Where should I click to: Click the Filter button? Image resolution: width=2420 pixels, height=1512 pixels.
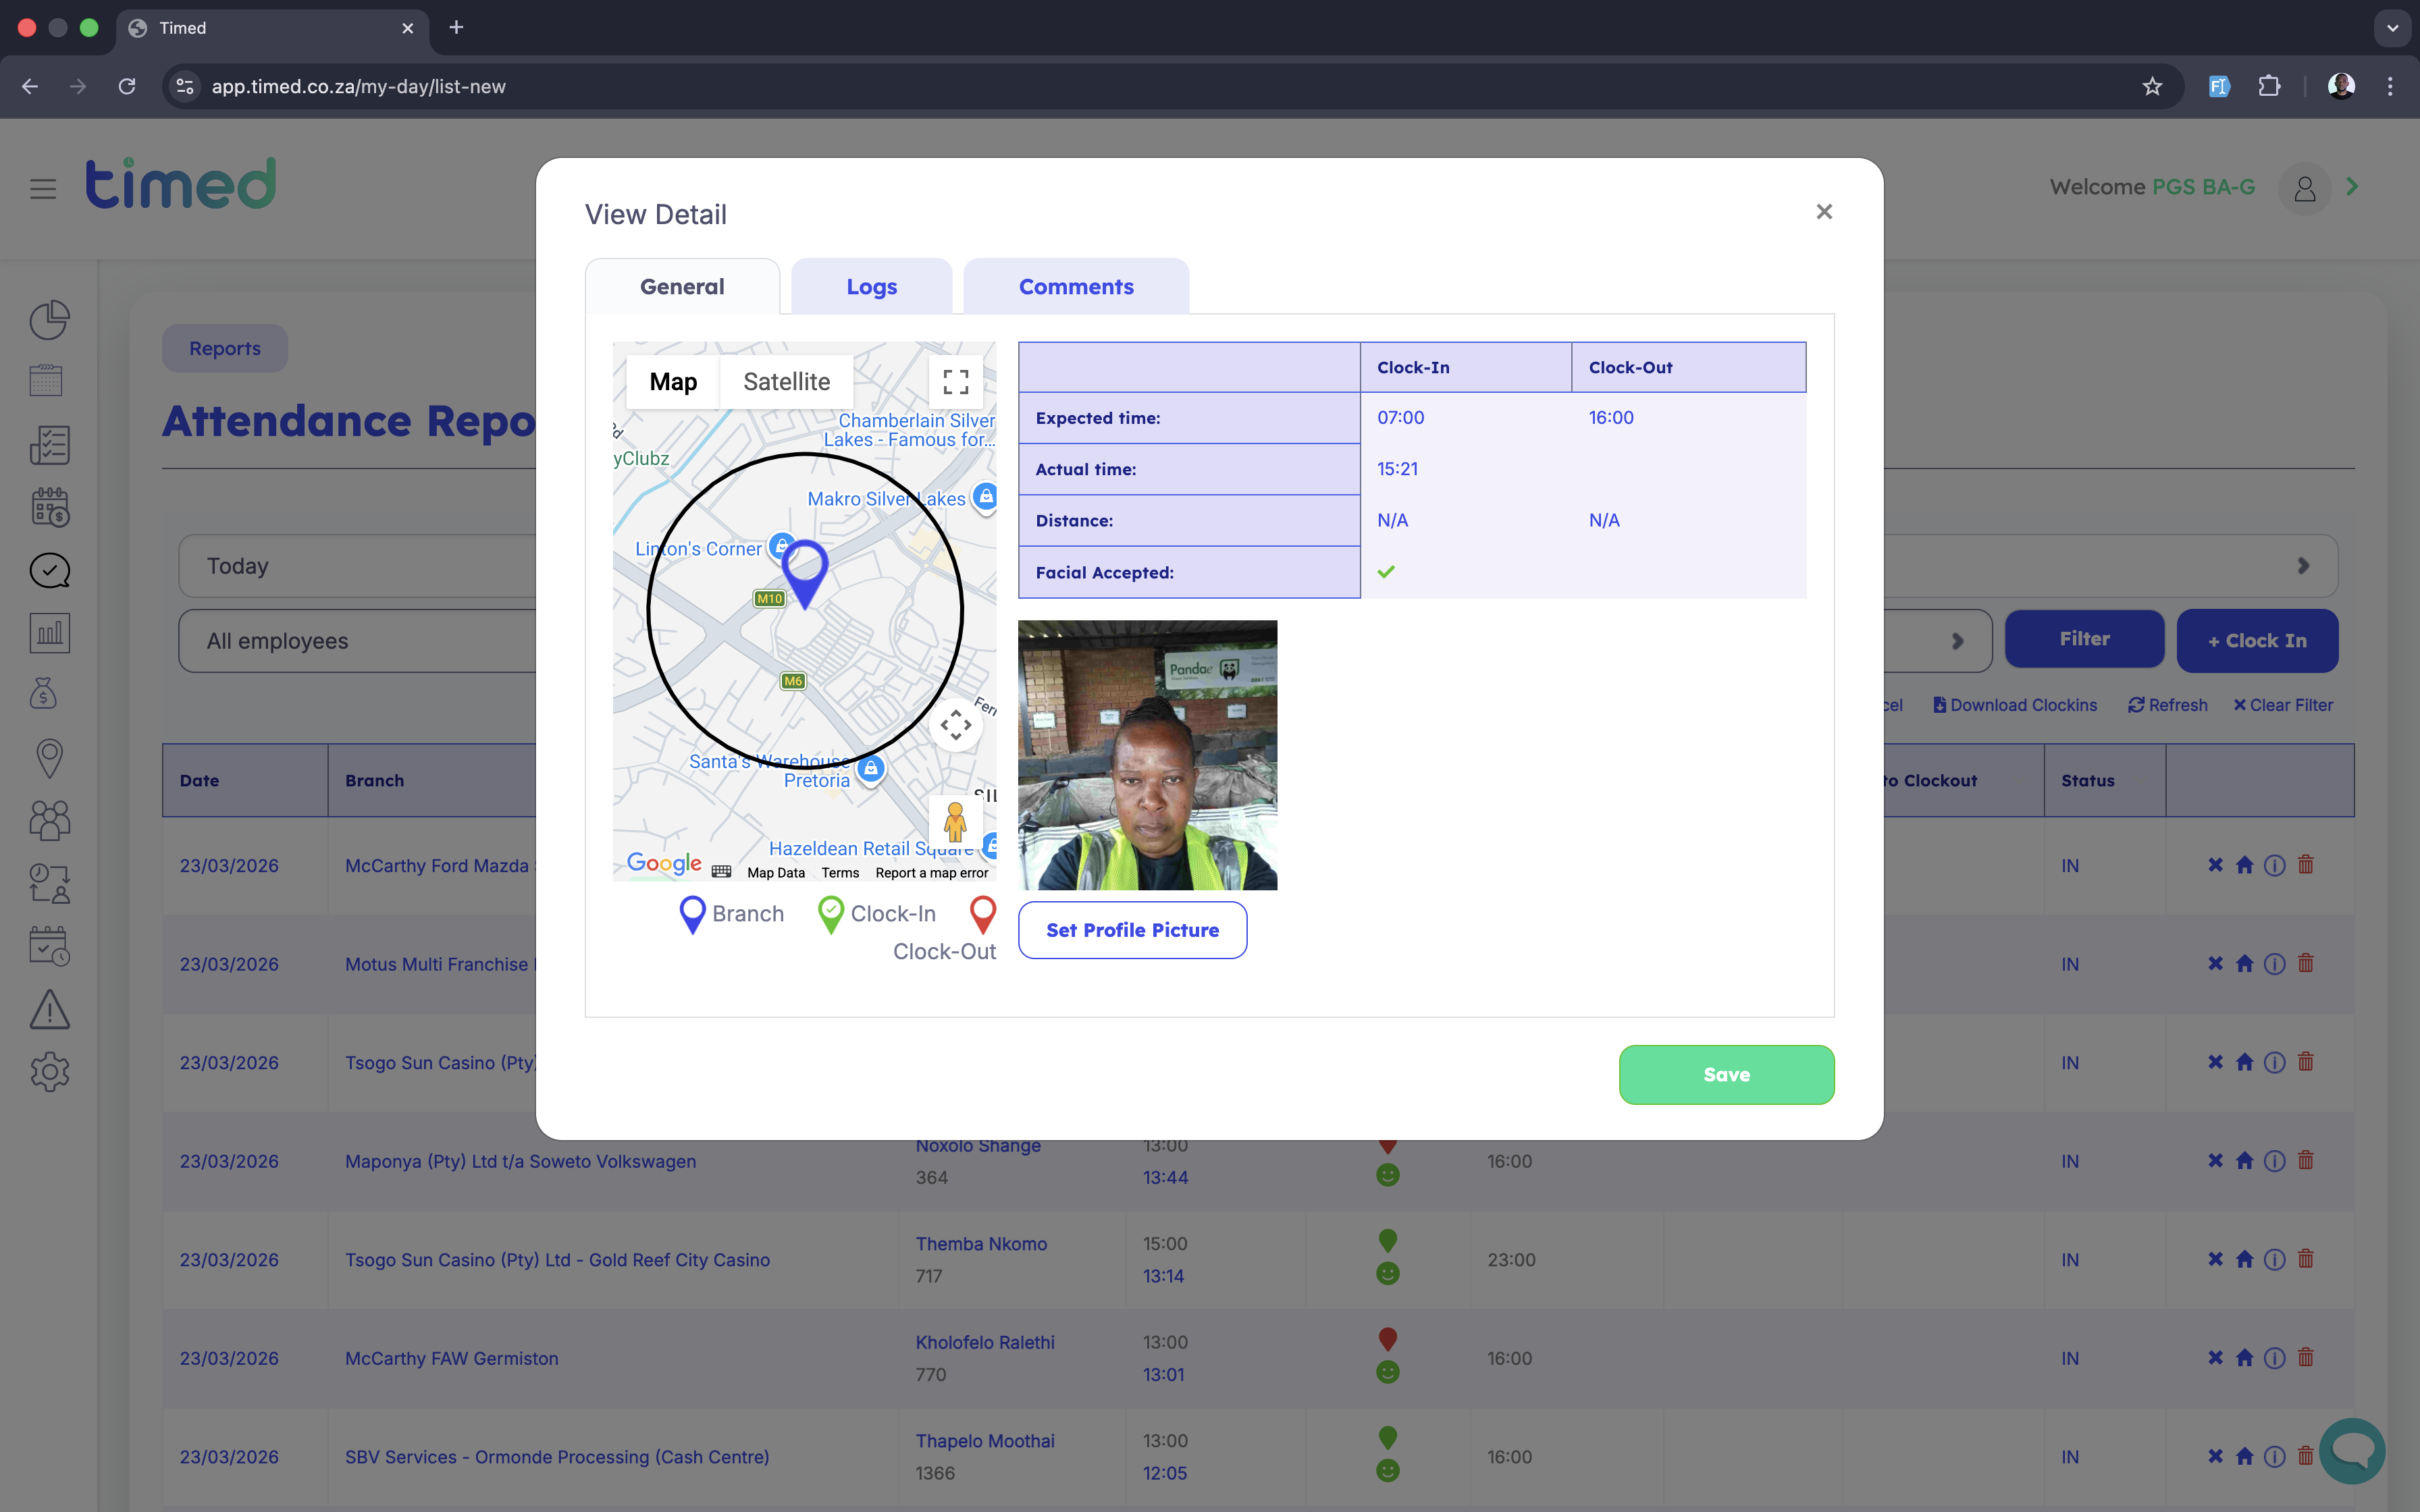(2084, 639)
